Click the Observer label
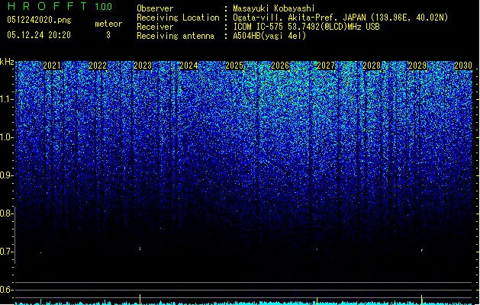 [155, 8]
